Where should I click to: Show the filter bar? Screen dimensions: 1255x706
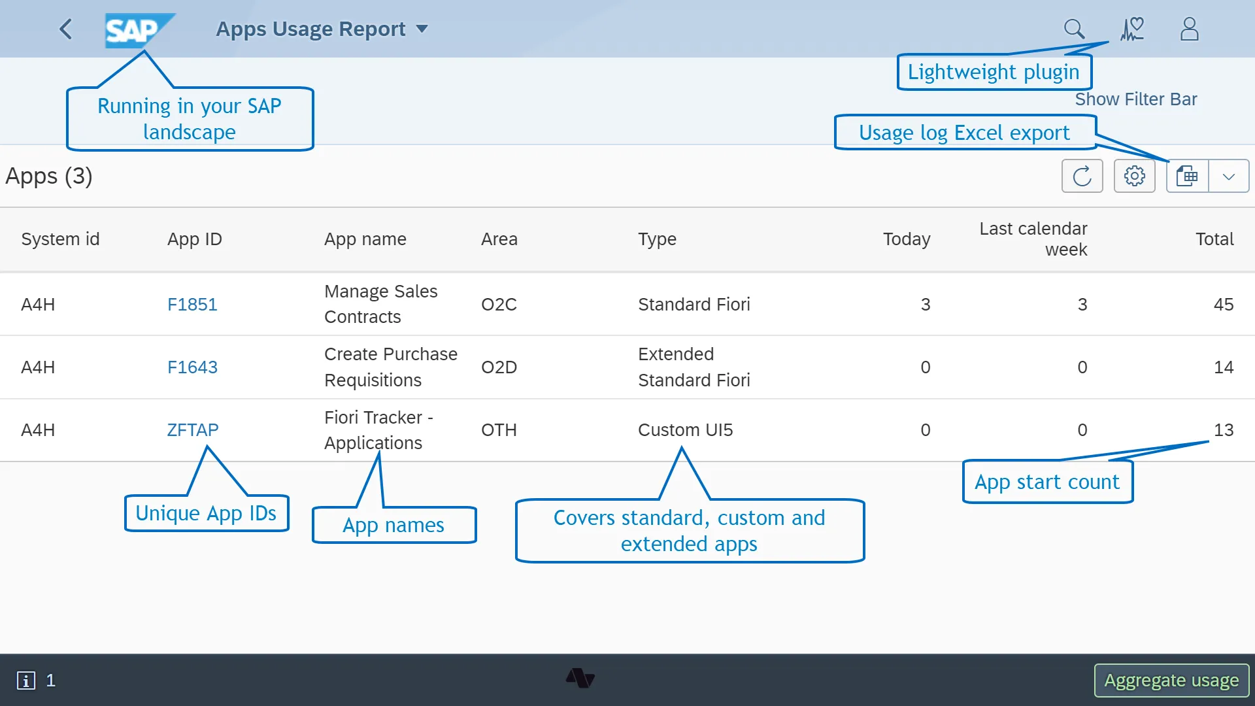pyautogui.click(x=1135, y=99)
